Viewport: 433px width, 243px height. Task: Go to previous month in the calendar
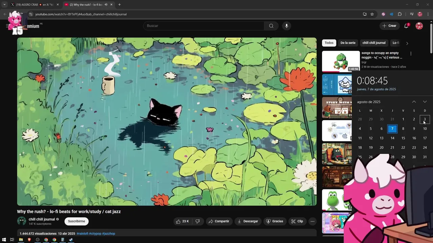(414, 102)
